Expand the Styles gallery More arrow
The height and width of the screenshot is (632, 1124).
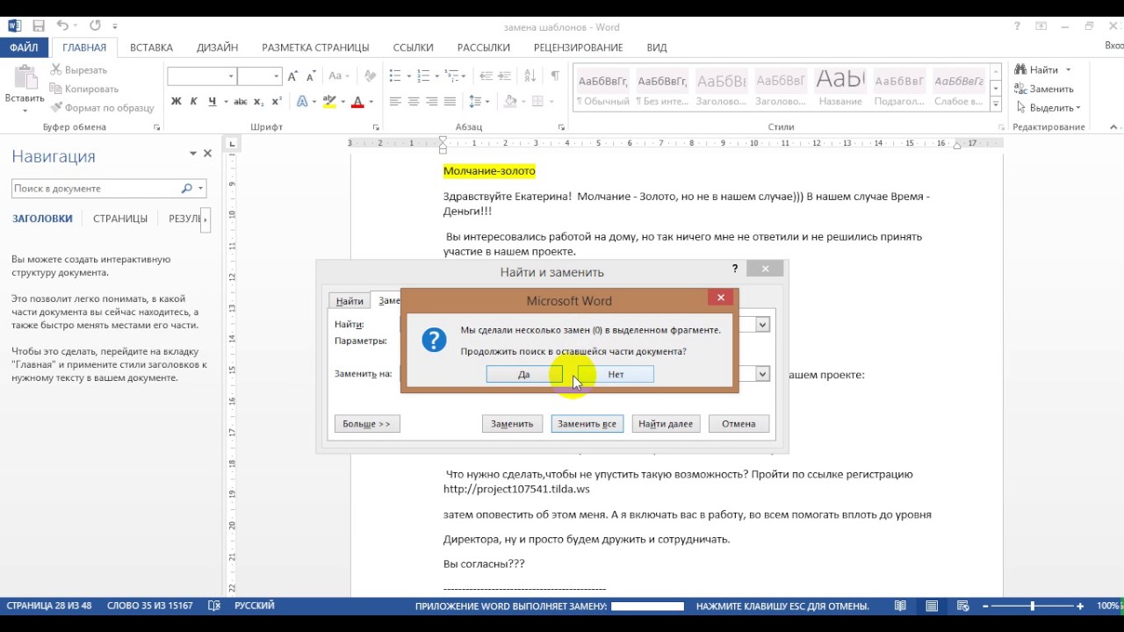(996, 104)
